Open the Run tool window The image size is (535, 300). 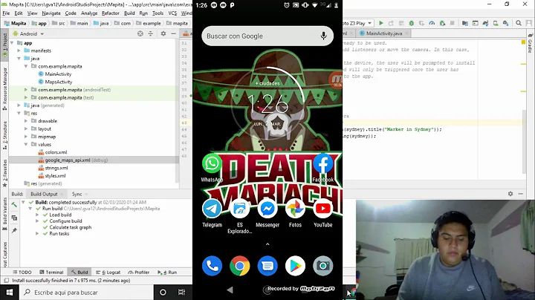point(167,272)
